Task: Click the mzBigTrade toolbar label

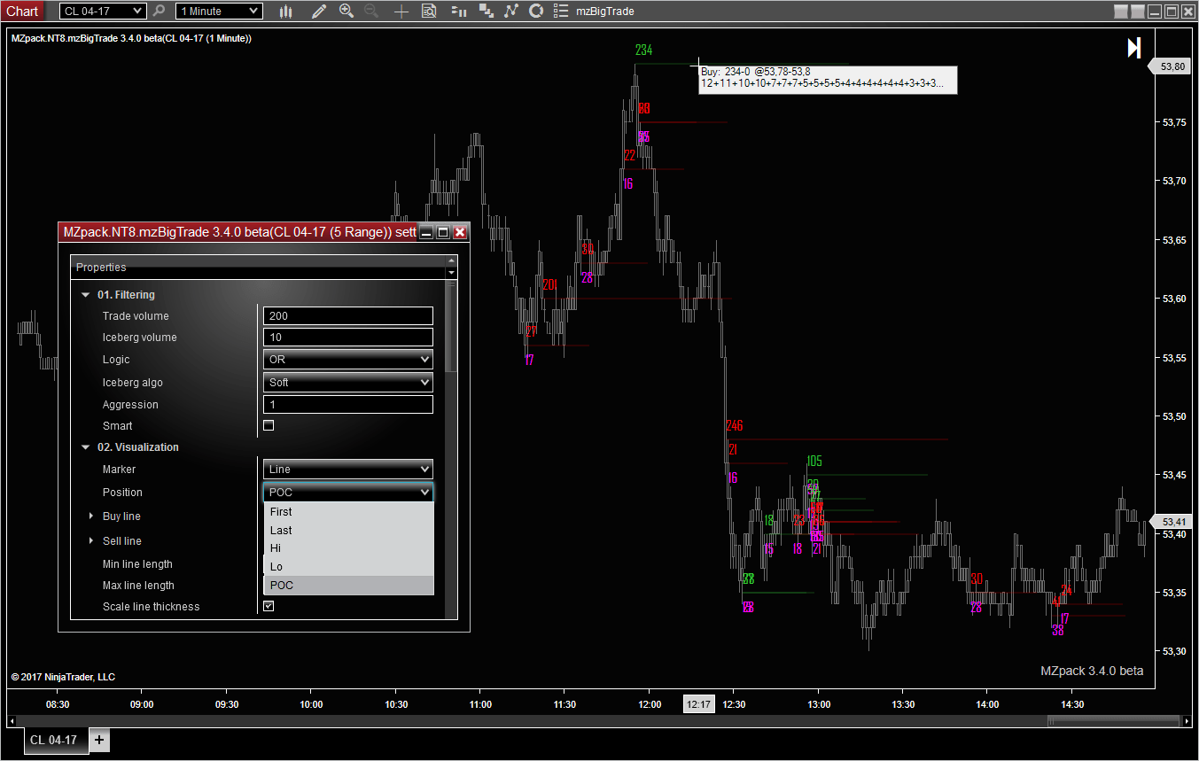Action: tap(605, 12)
